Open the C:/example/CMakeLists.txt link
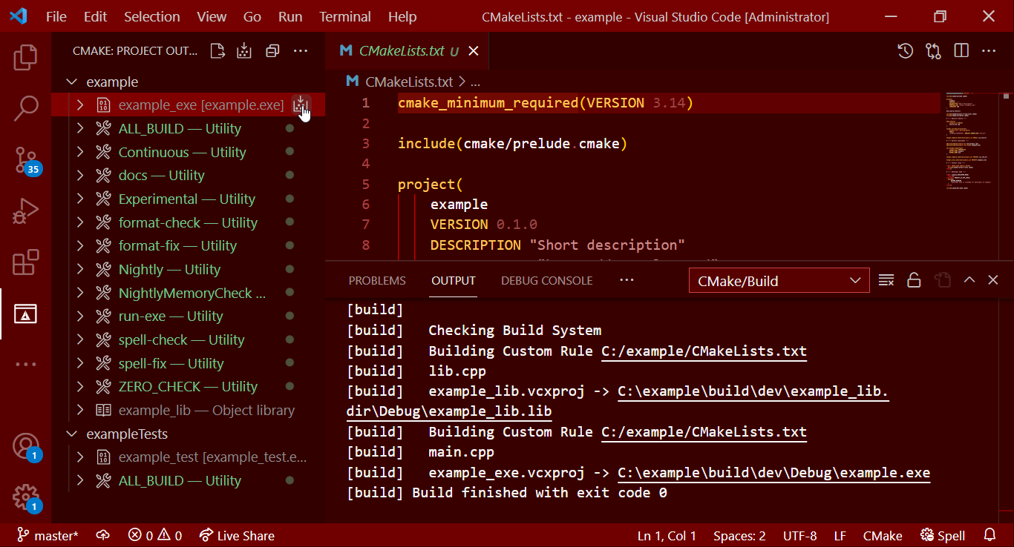 click(x=703, y=351)
